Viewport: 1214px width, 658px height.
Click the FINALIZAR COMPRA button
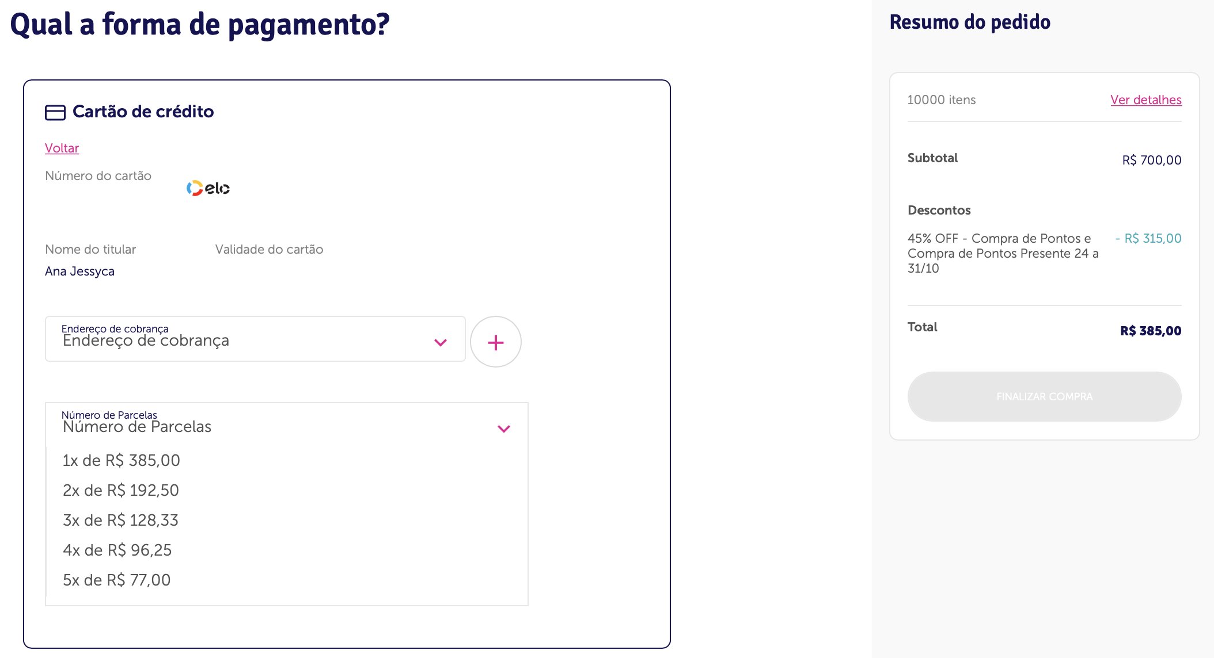point(1044,396)
